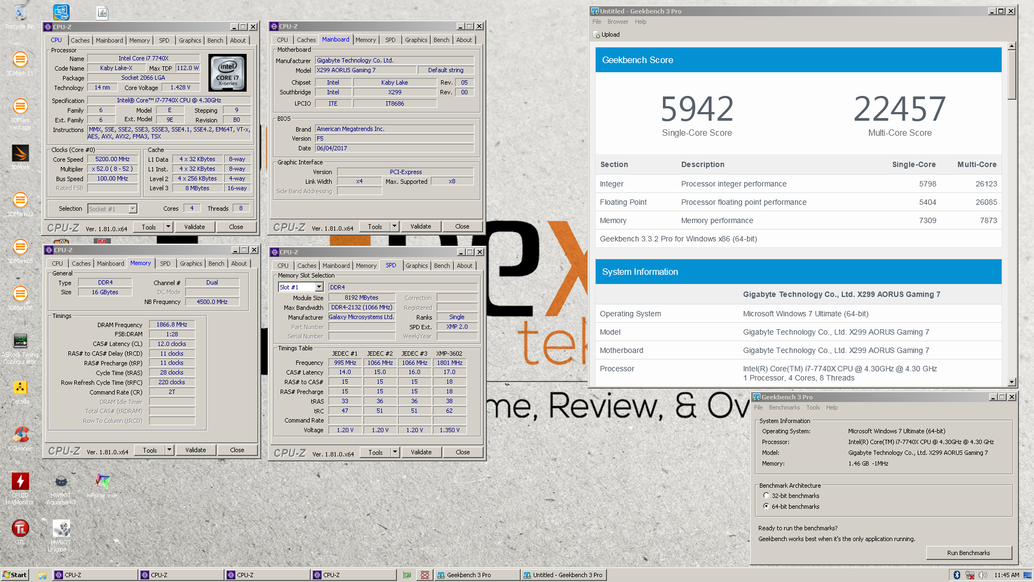The image size is (1034, 582).
Task: Click the volume speaker tray icon
Action: coord(983,575)
